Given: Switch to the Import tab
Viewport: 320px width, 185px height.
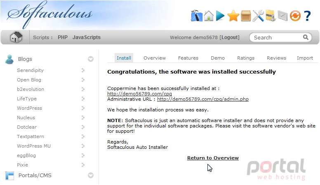Looking at the screenshot, I should (305, 58).
